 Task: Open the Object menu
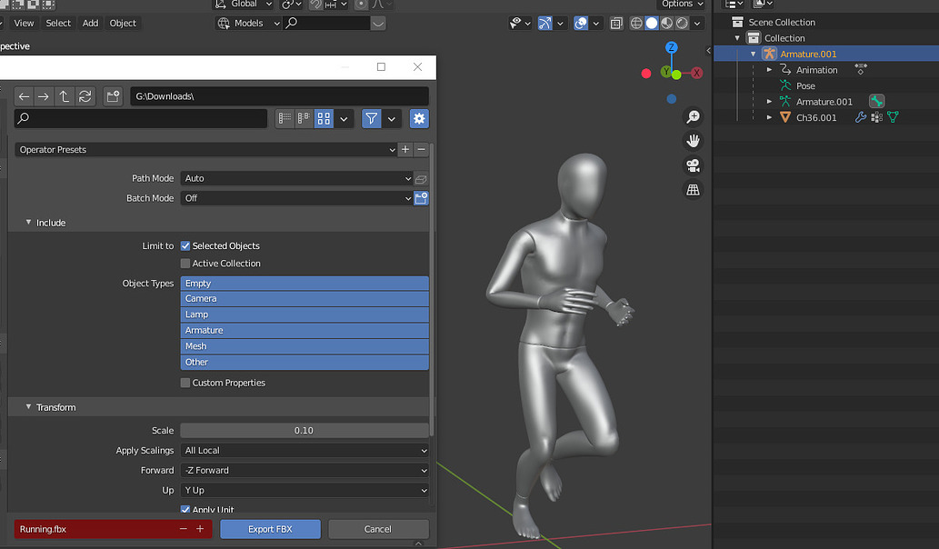(x=123, y=24)
